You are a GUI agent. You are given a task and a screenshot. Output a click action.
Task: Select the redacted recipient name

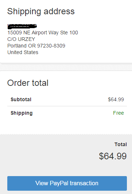pos(22,26)
